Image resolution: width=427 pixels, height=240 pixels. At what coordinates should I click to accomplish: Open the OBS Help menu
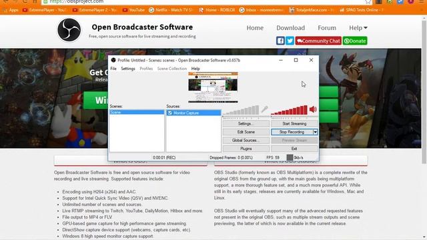coord(195,69)
